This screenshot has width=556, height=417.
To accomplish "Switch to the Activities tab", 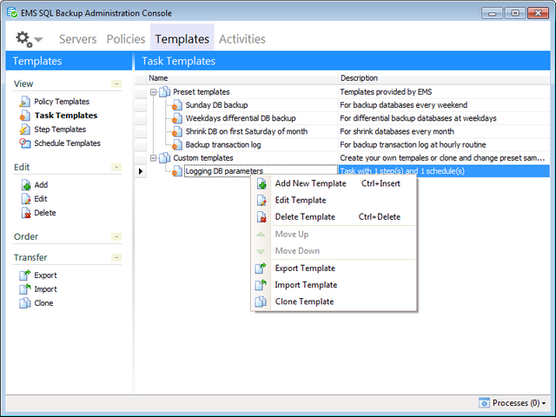I will click(x=242, y=39).
